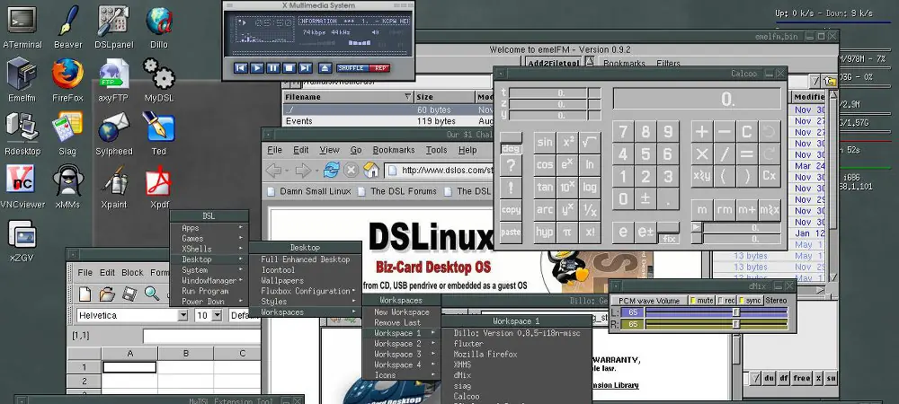Click the sin button in Calcoo

tap(545, 143)
